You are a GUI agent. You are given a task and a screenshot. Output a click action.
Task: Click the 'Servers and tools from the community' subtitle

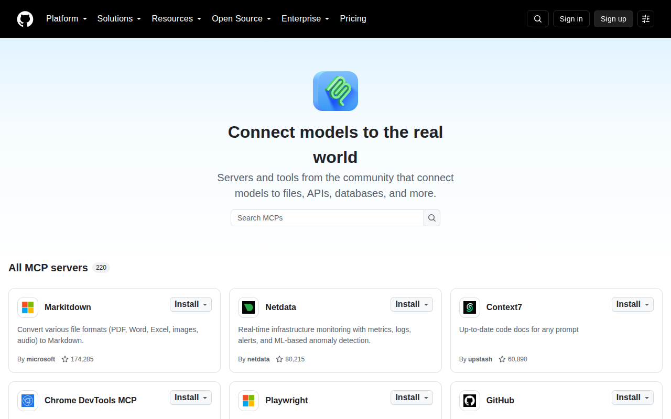(335, 185)
